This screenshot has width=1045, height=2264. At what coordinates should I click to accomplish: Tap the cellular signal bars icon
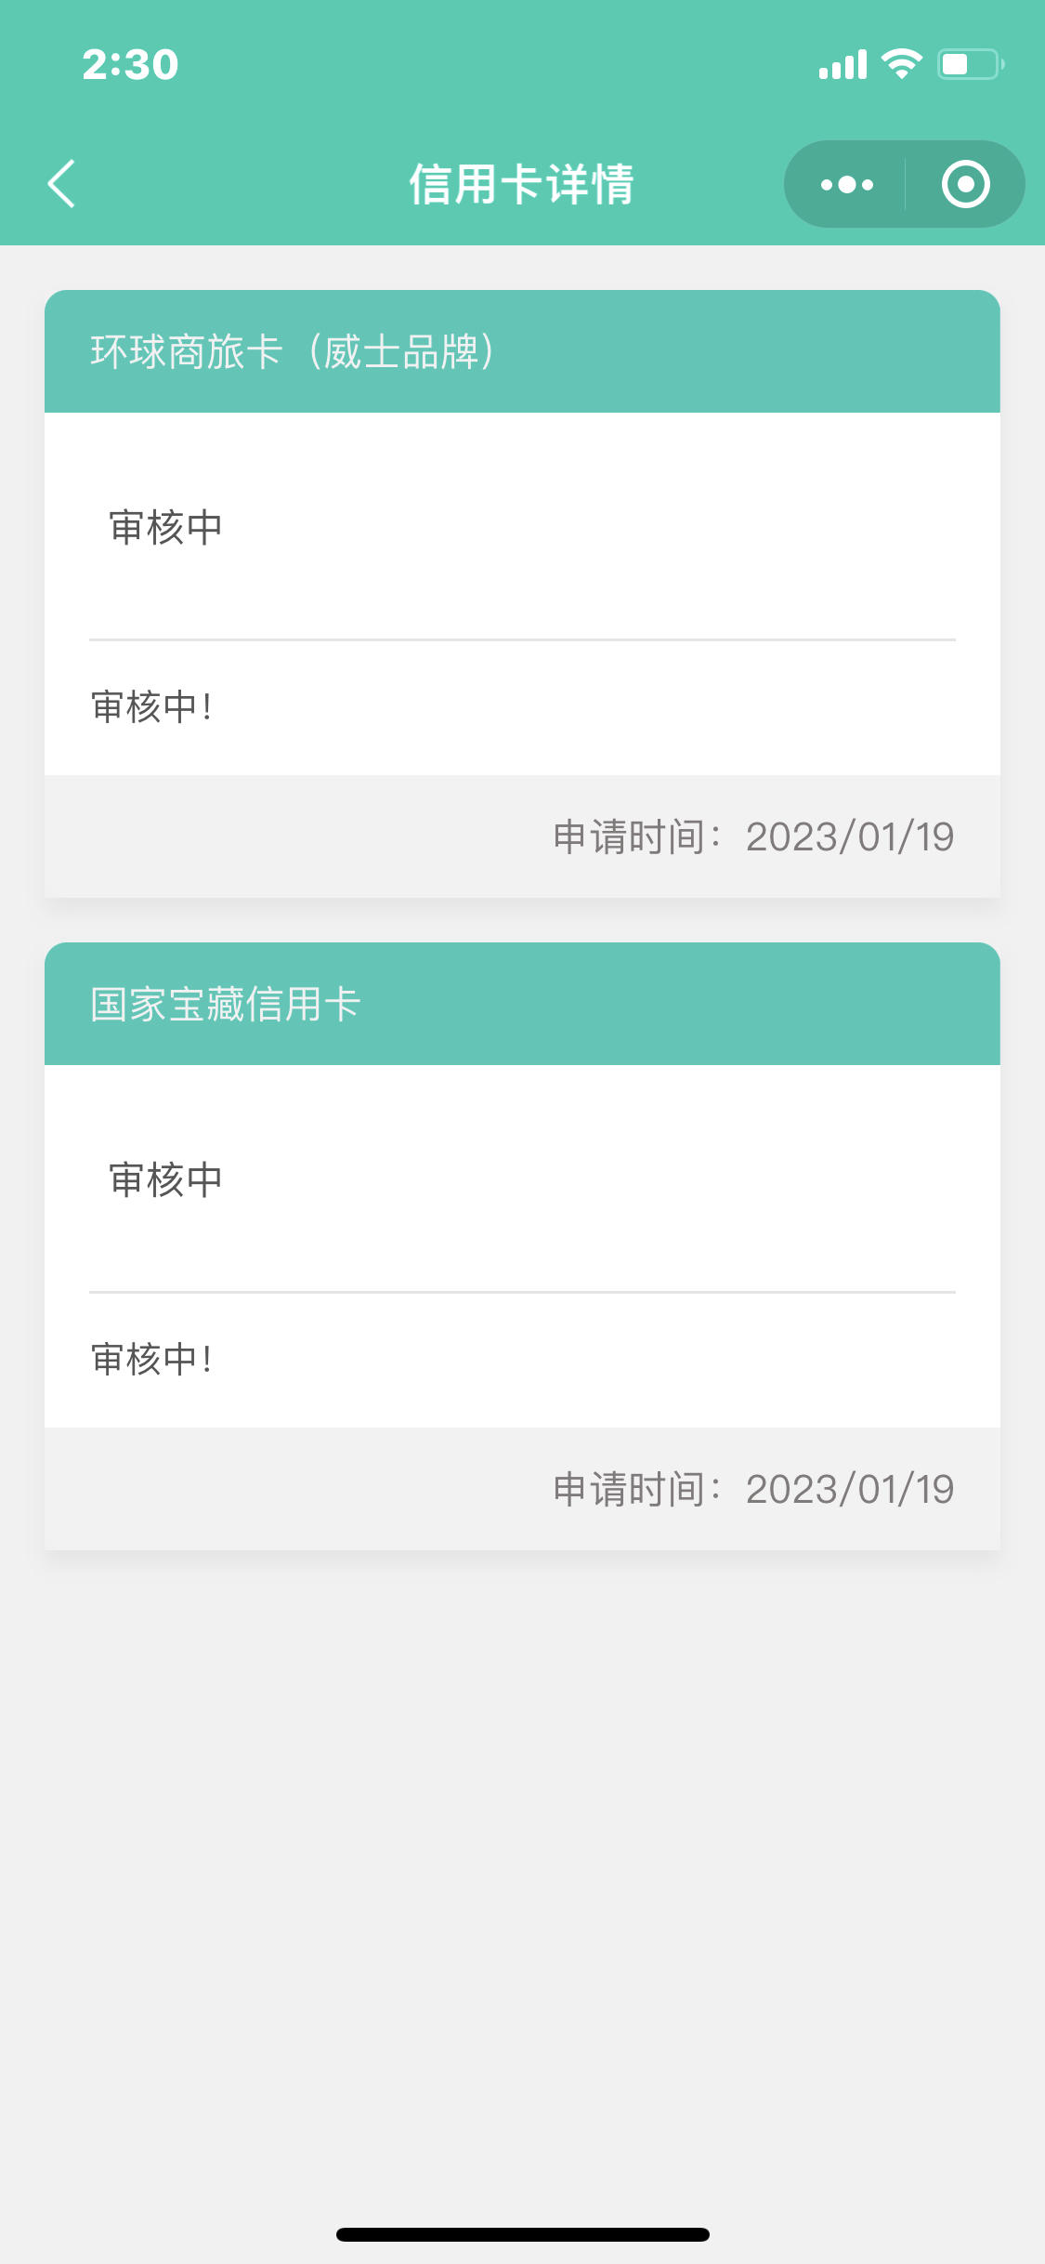click(x=843, y=64)
